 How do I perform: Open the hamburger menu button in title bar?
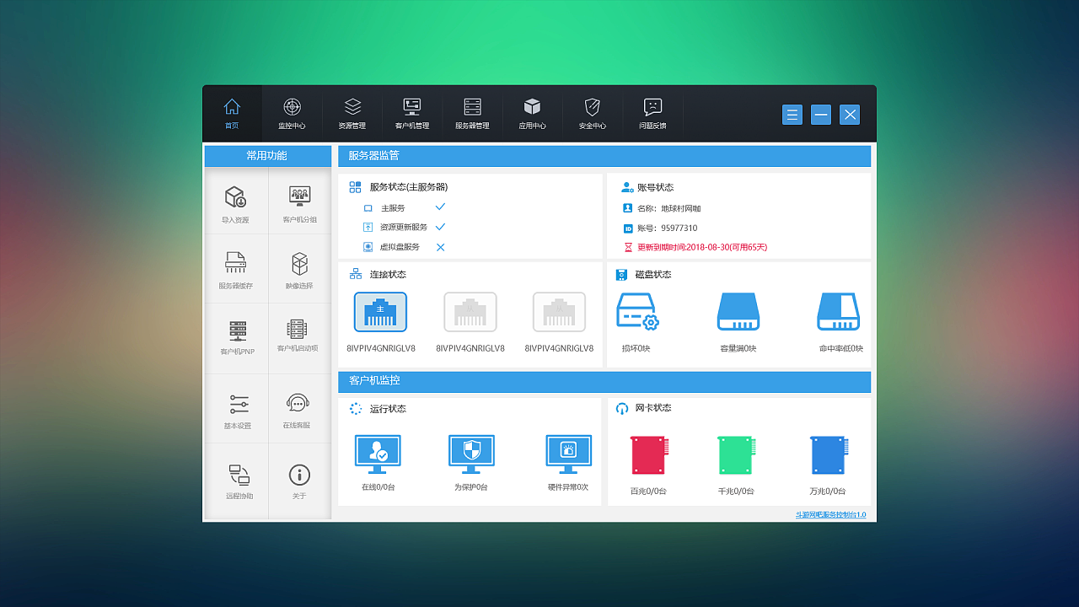point(792,115)
